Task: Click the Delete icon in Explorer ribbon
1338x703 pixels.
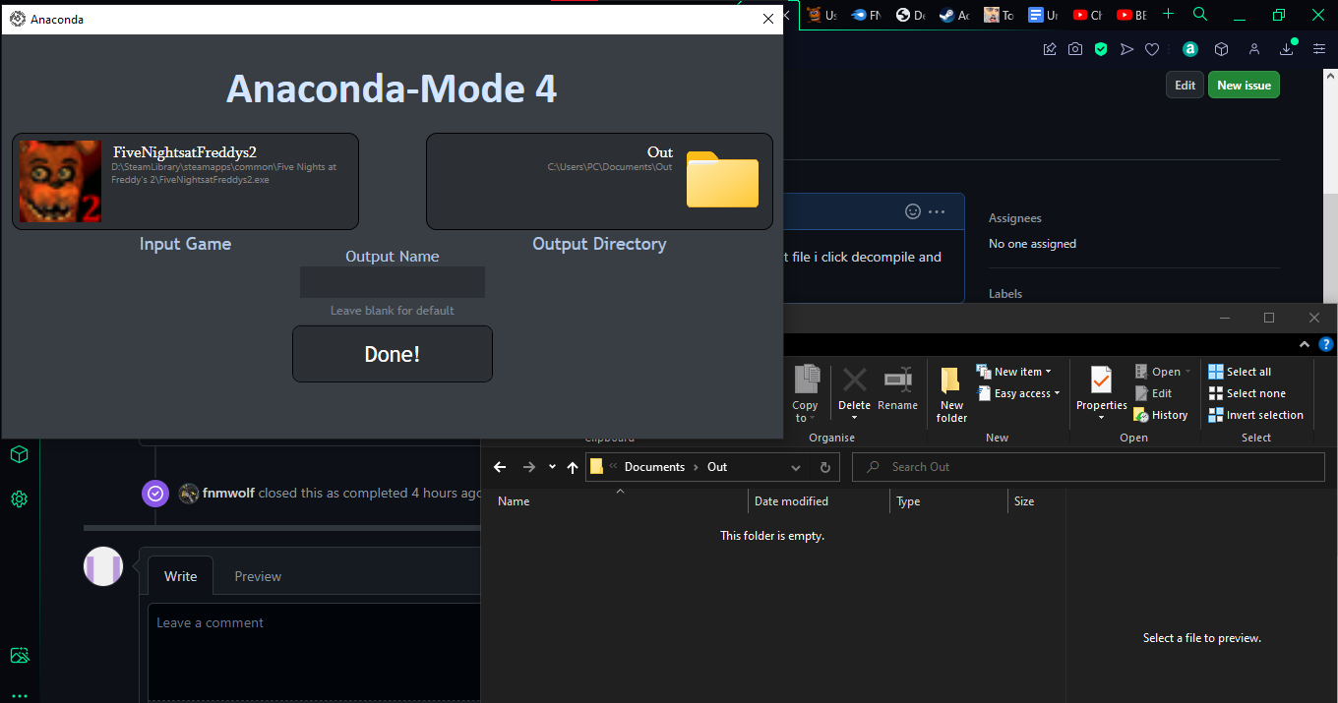Action: [x=854, y=388]
